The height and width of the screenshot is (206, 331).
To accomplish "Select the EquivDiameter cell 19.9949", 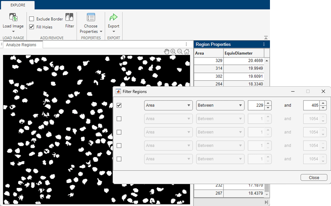I will pos(244,68).
